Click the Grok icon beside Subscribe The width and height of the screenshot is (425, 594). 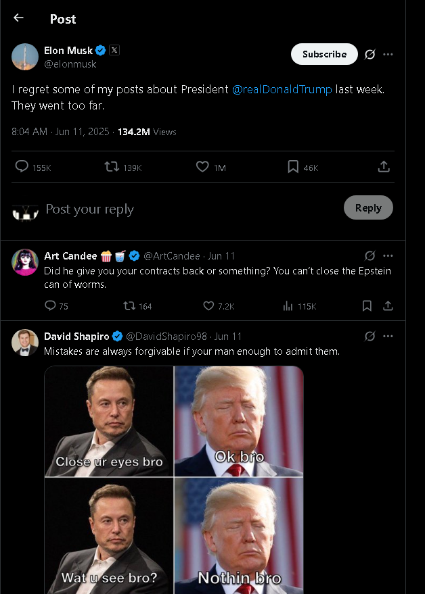(370, 55)
